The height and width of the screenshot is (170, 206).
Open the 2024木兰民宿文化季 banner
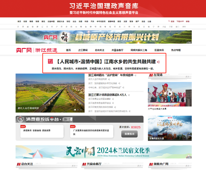pos(103,151)
